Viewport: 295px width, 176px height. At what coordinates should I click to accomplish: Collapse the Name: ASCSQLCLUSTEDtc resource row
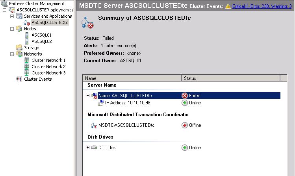tap(87, 96)
